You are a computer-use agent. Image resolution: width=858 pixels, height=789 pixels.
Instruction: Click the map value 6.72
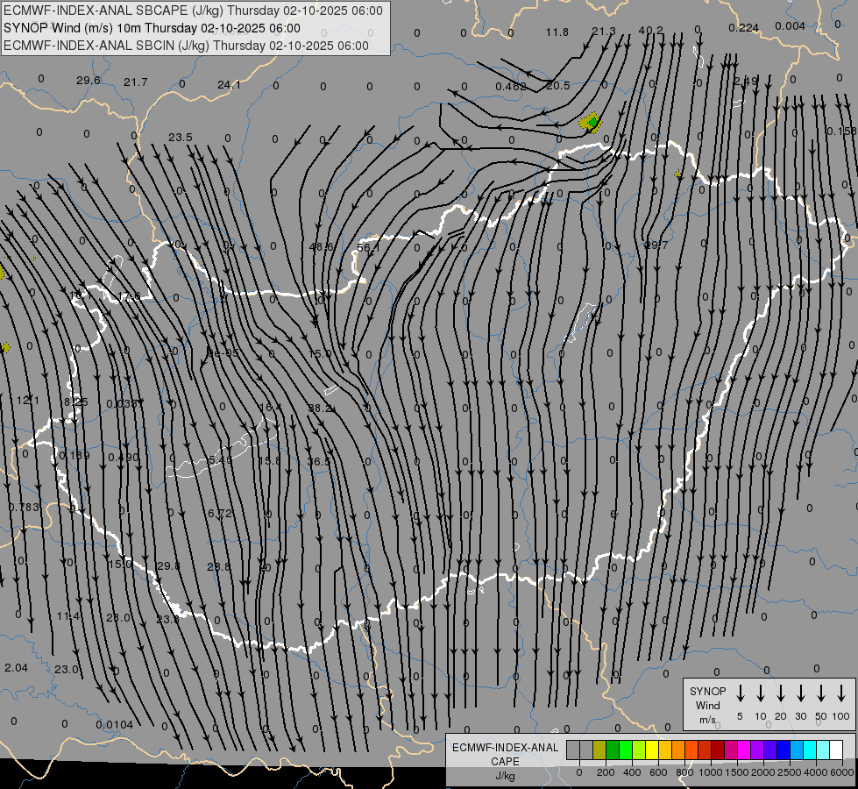click(220, 513)
